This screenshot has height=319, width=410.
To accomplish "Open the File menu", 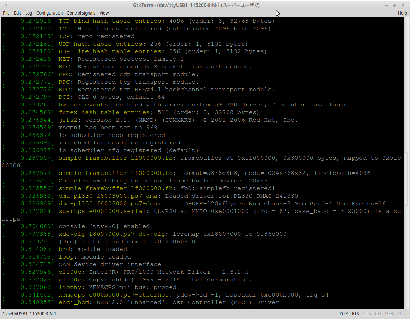I will coord(6,13).
